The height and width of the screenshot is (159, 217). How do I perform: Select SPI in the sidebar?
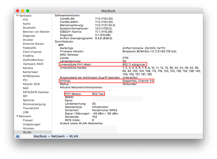tap(25, 96)
